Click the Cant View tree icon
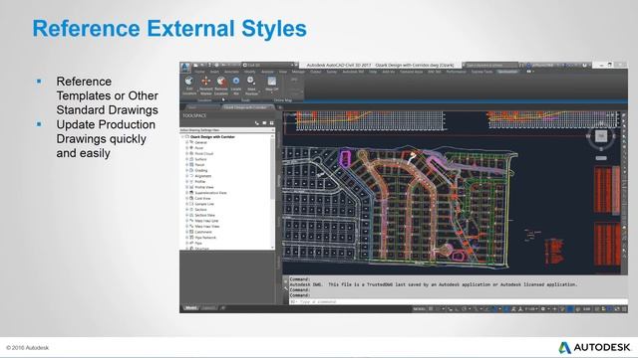Image resolution: width=638 pixels, height=358 pixels. (191, 198)
